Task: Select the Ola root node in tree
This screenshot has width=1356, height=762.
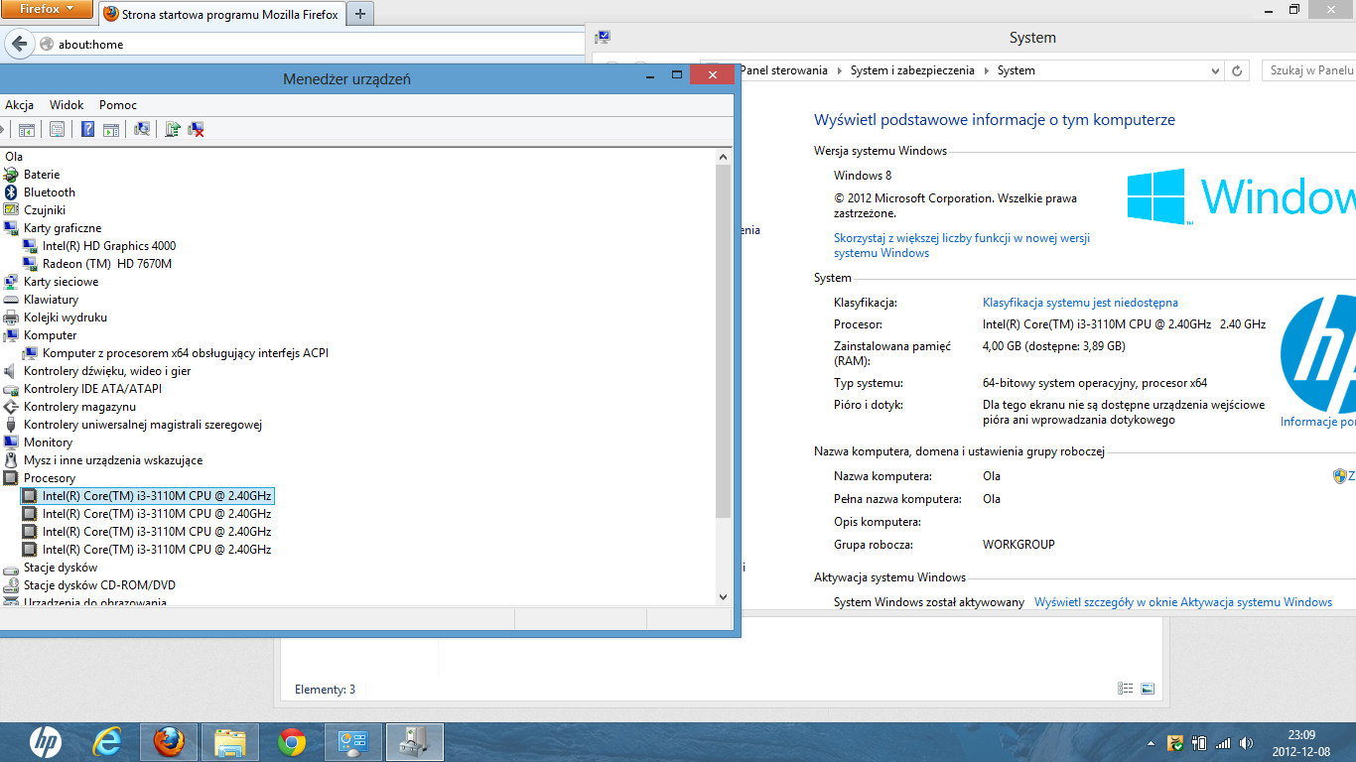Action: 14,157
